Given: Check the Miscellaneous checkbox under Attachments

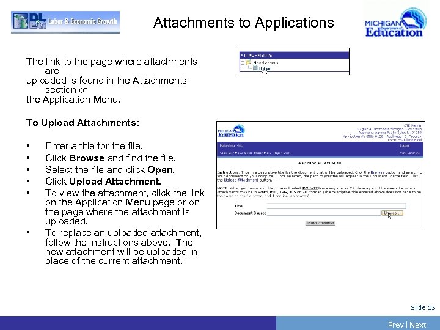Looking at the screenshot, I should click(243, 63).
